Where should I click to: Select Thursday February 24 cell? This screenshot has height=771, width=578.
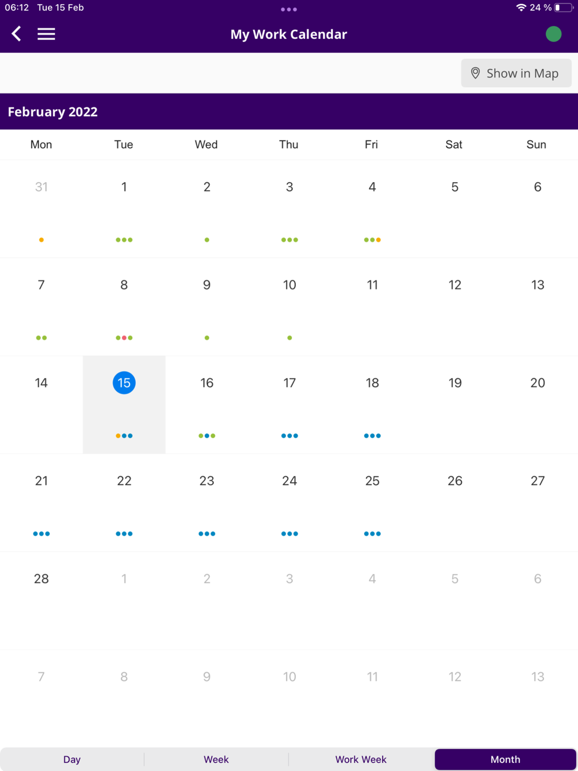pyautogui.click(x=289, y=503)
